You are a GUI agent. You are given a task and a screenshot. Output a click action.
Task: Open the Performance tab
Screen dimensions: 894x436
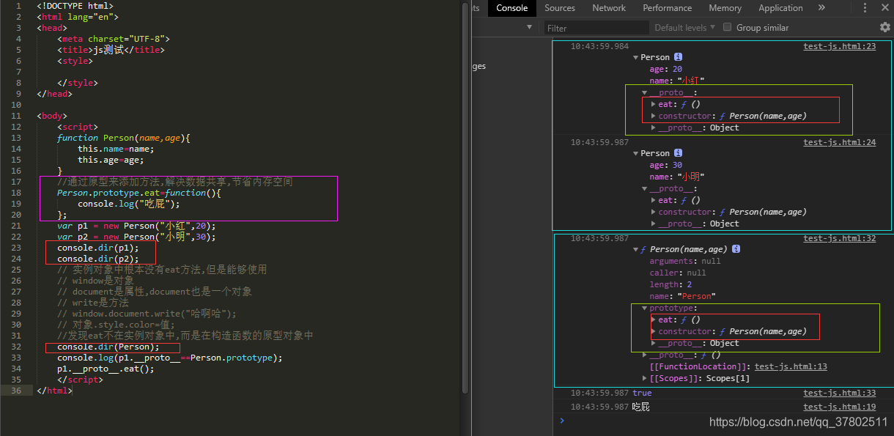668,8
